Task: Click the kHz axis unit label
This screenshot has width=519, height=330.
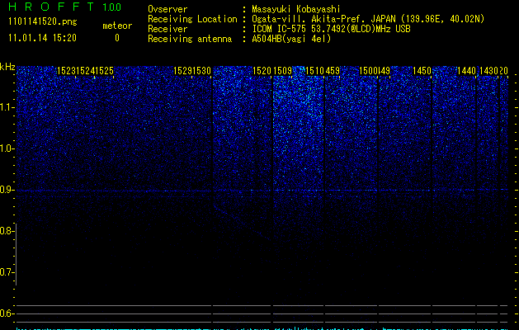Action: [7, 67]
